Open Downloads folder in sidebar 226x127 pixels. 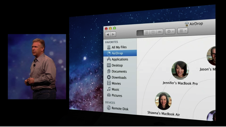click(120, 77)
